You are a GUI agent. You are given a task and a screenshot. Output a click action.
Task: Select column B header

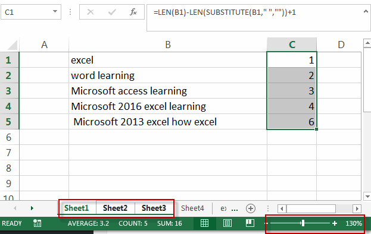pos(168,45)
